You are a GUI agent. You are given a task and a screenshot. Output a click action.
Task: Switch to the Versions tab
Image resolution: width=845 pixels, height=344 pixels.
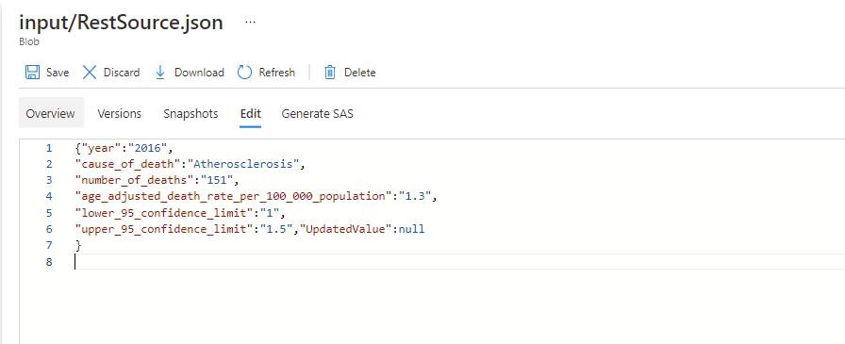(x=119, y=114)
